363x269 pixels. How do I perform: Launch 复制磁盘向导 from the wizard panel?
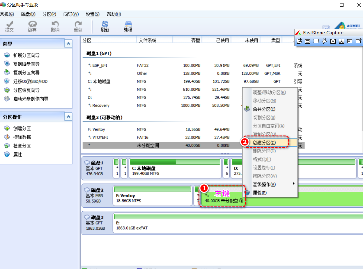pos(22,64)
